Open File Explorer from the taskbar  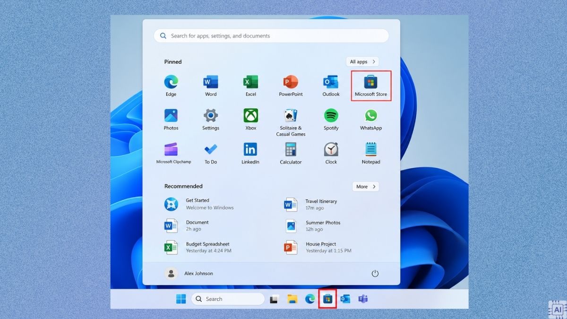(292, 299)
